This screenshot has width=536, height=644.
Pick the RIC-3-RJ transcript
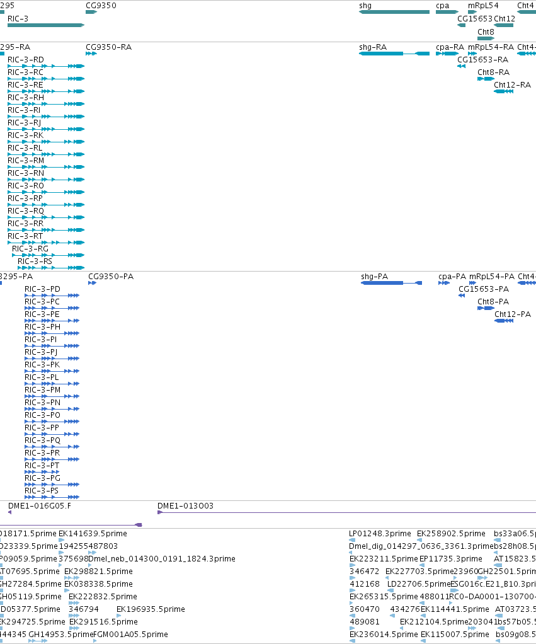coord(24,123)
